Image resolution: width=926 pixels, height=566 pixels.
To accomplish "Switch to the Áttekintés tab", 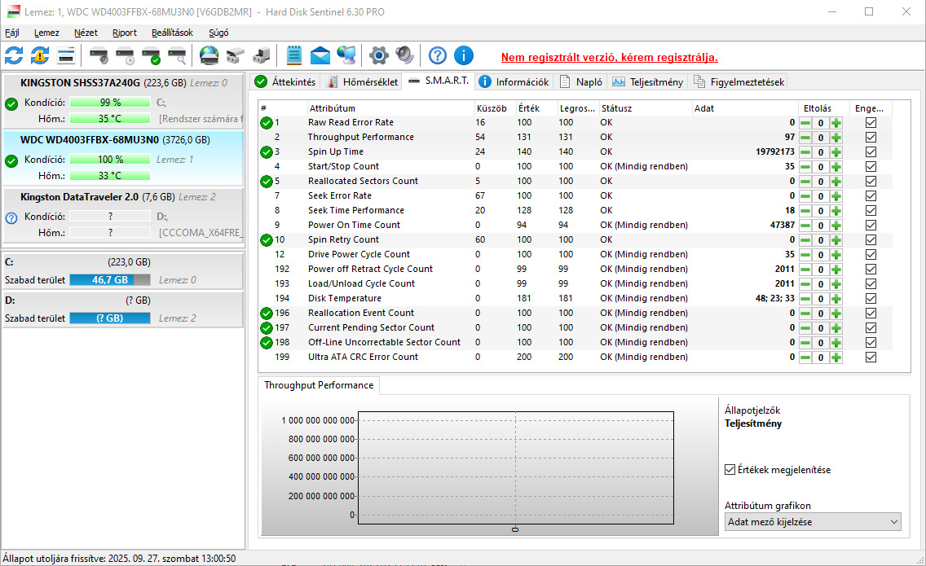I will [x=286, y=82].
